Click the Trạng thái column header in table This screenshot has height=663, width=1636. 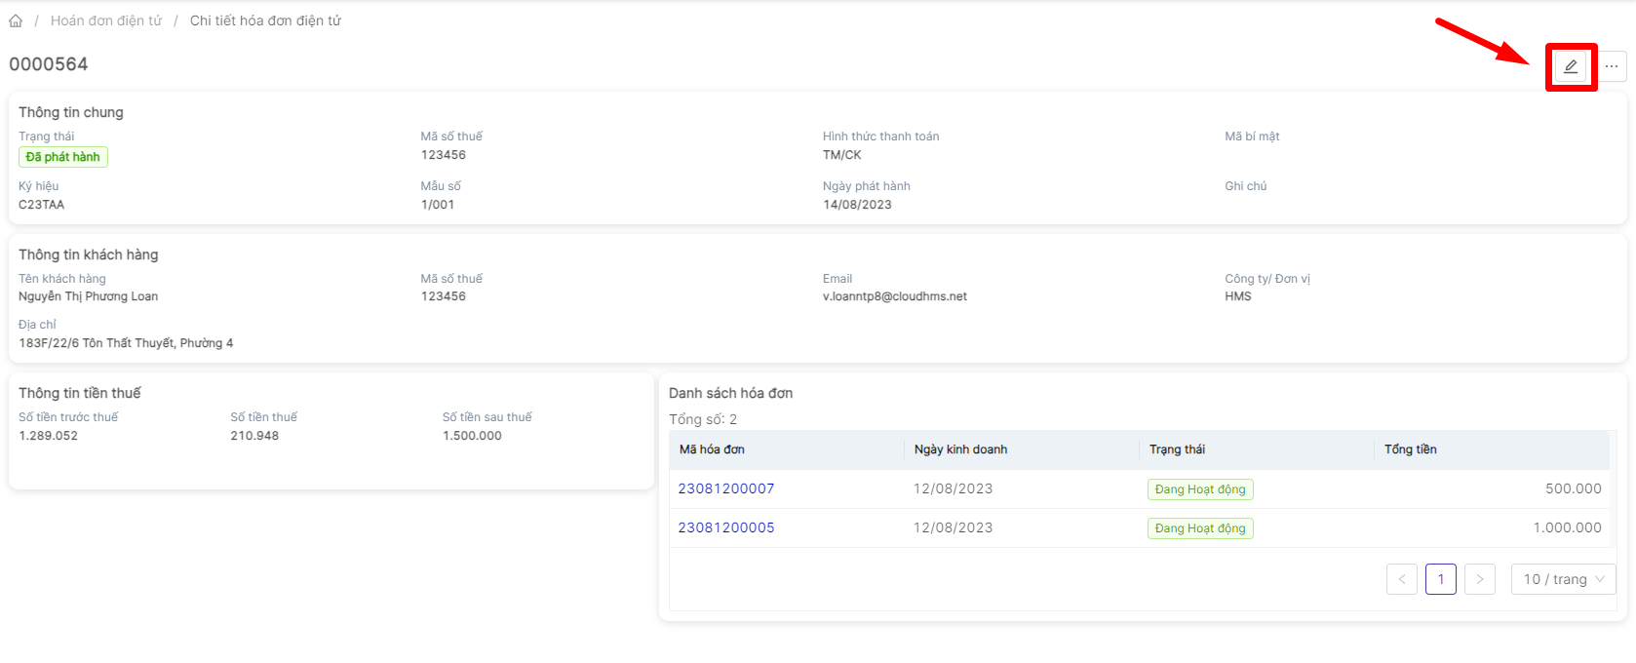(1177, 449)
